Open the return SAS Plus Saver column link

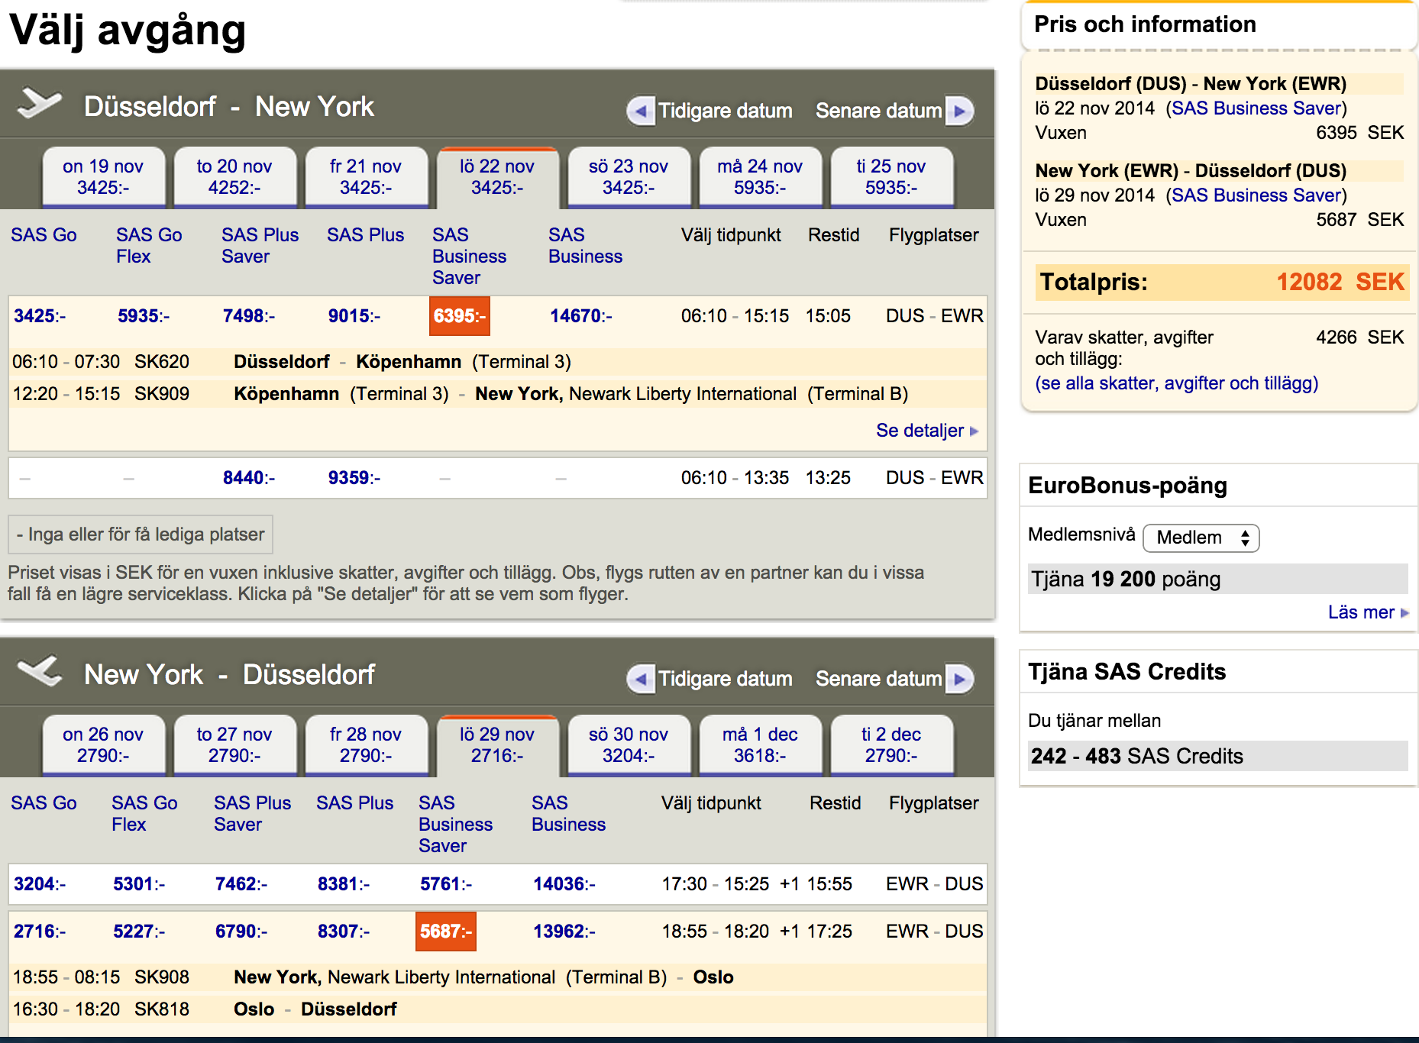(x=252, y=814)
